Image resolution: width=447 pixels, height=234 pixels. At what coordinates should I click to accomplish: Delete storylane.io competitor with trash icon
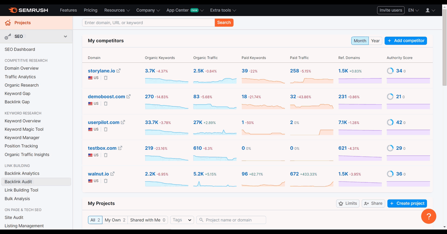coord(106,78)
